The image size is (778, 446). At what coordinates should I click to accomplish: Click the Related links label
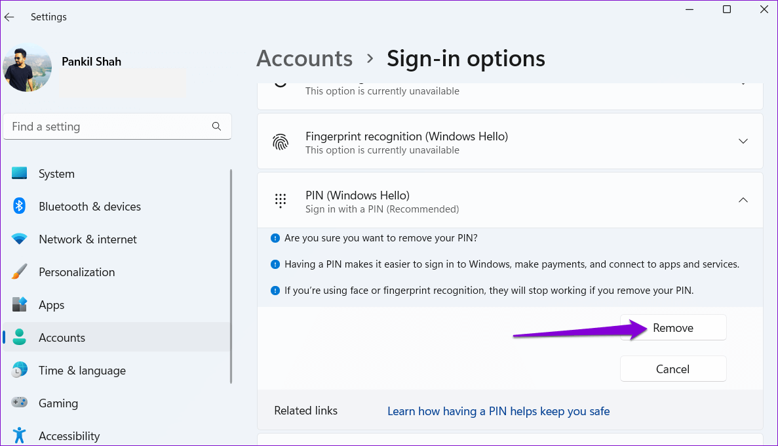(305, 411)
